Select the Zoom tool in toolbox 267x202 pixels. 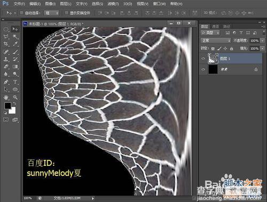15,97
